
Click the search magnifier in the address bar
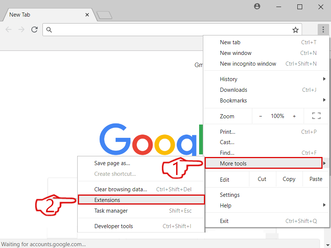pos(49,29)
